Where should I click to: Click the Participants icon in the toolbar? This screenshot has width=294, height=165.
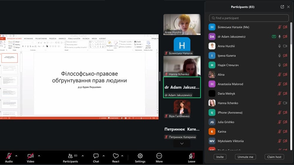pos(70,156)
